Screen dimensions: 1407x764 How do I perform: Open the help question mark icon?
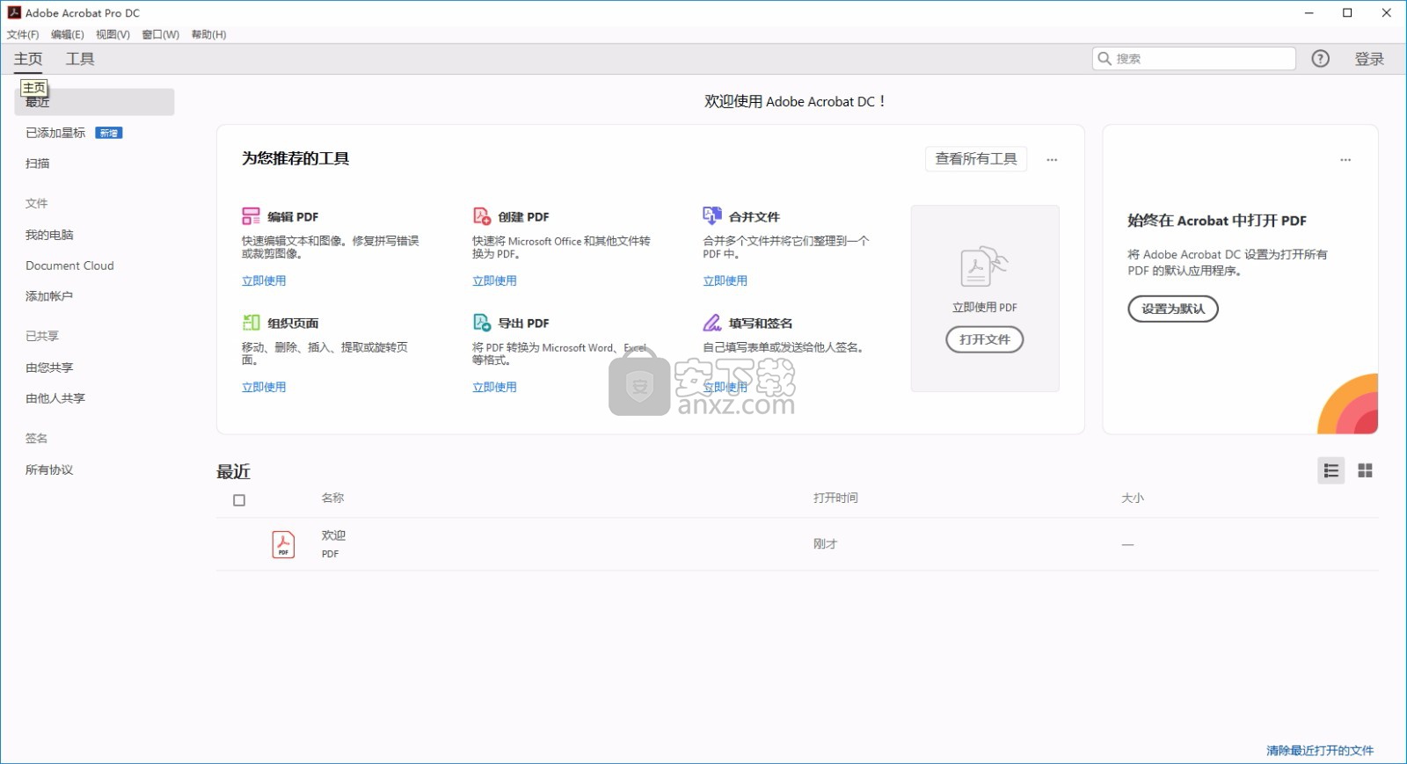pos(1320,59)
